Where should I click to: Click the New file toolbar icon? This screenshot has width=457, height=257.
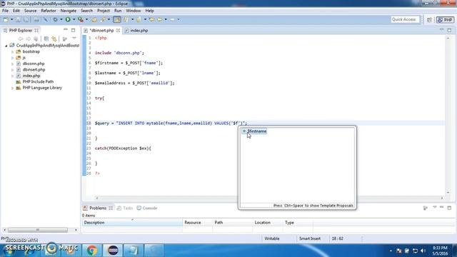6,19
